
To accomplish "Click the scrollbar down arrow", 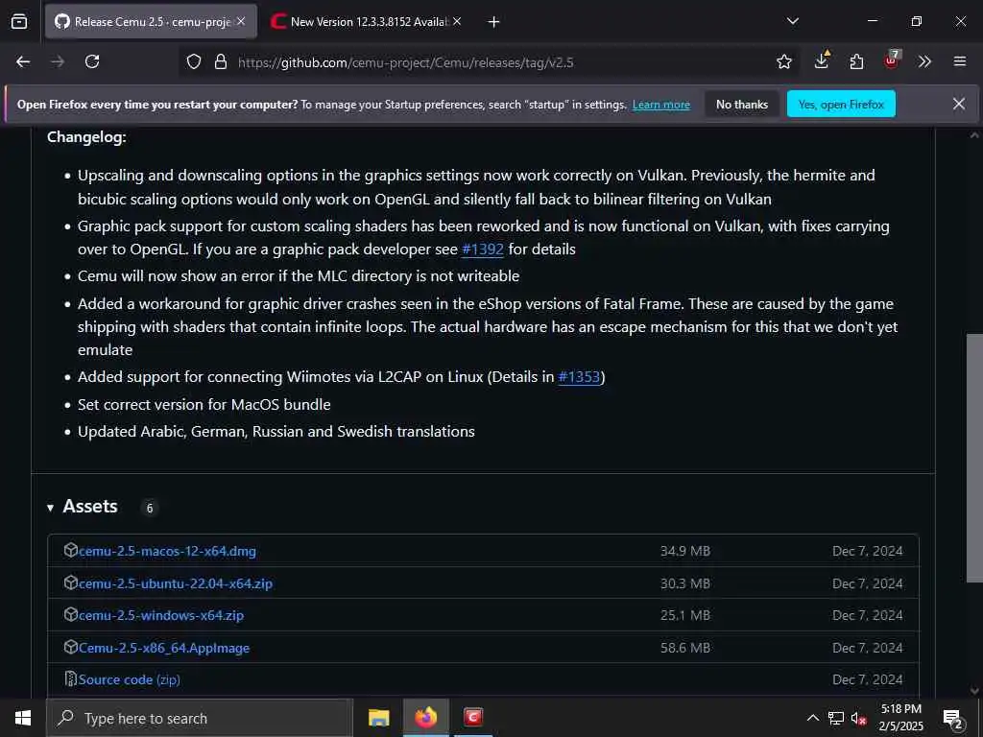I will [974, 690].
